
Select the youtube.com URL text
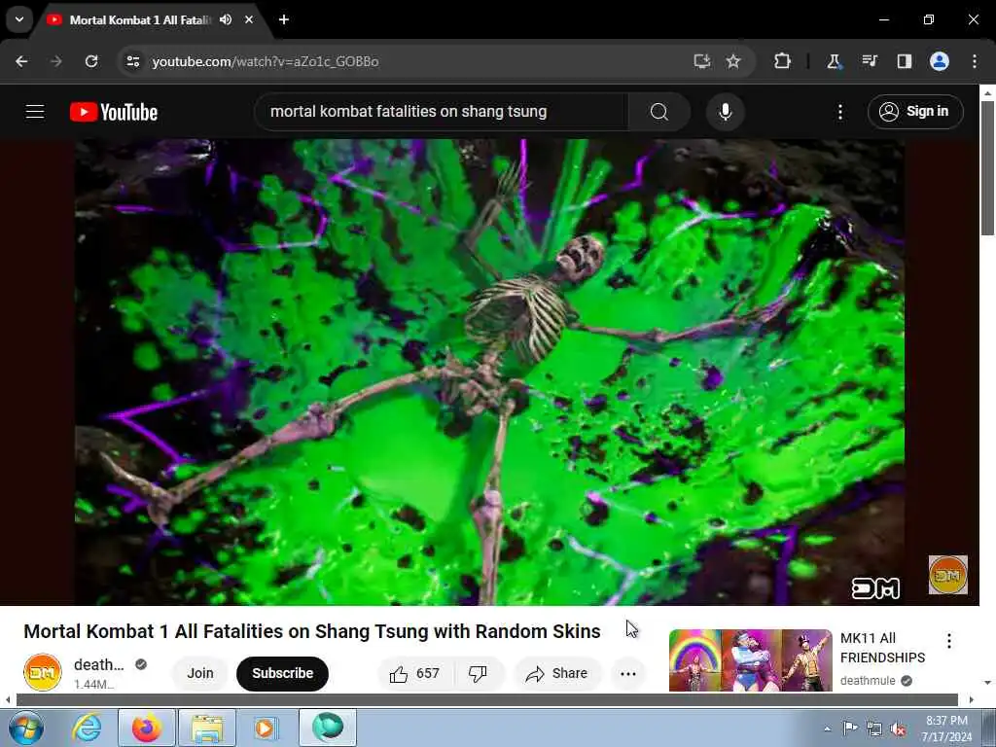[x=266, y=61]
